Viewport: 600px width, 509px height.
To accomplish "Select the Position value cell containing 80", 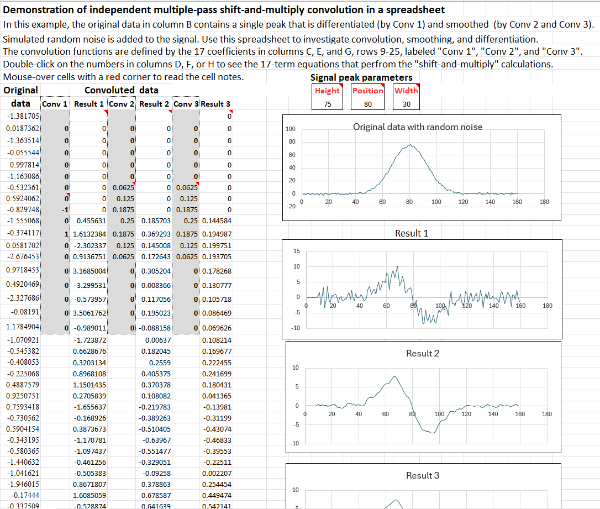I will 367,103.
